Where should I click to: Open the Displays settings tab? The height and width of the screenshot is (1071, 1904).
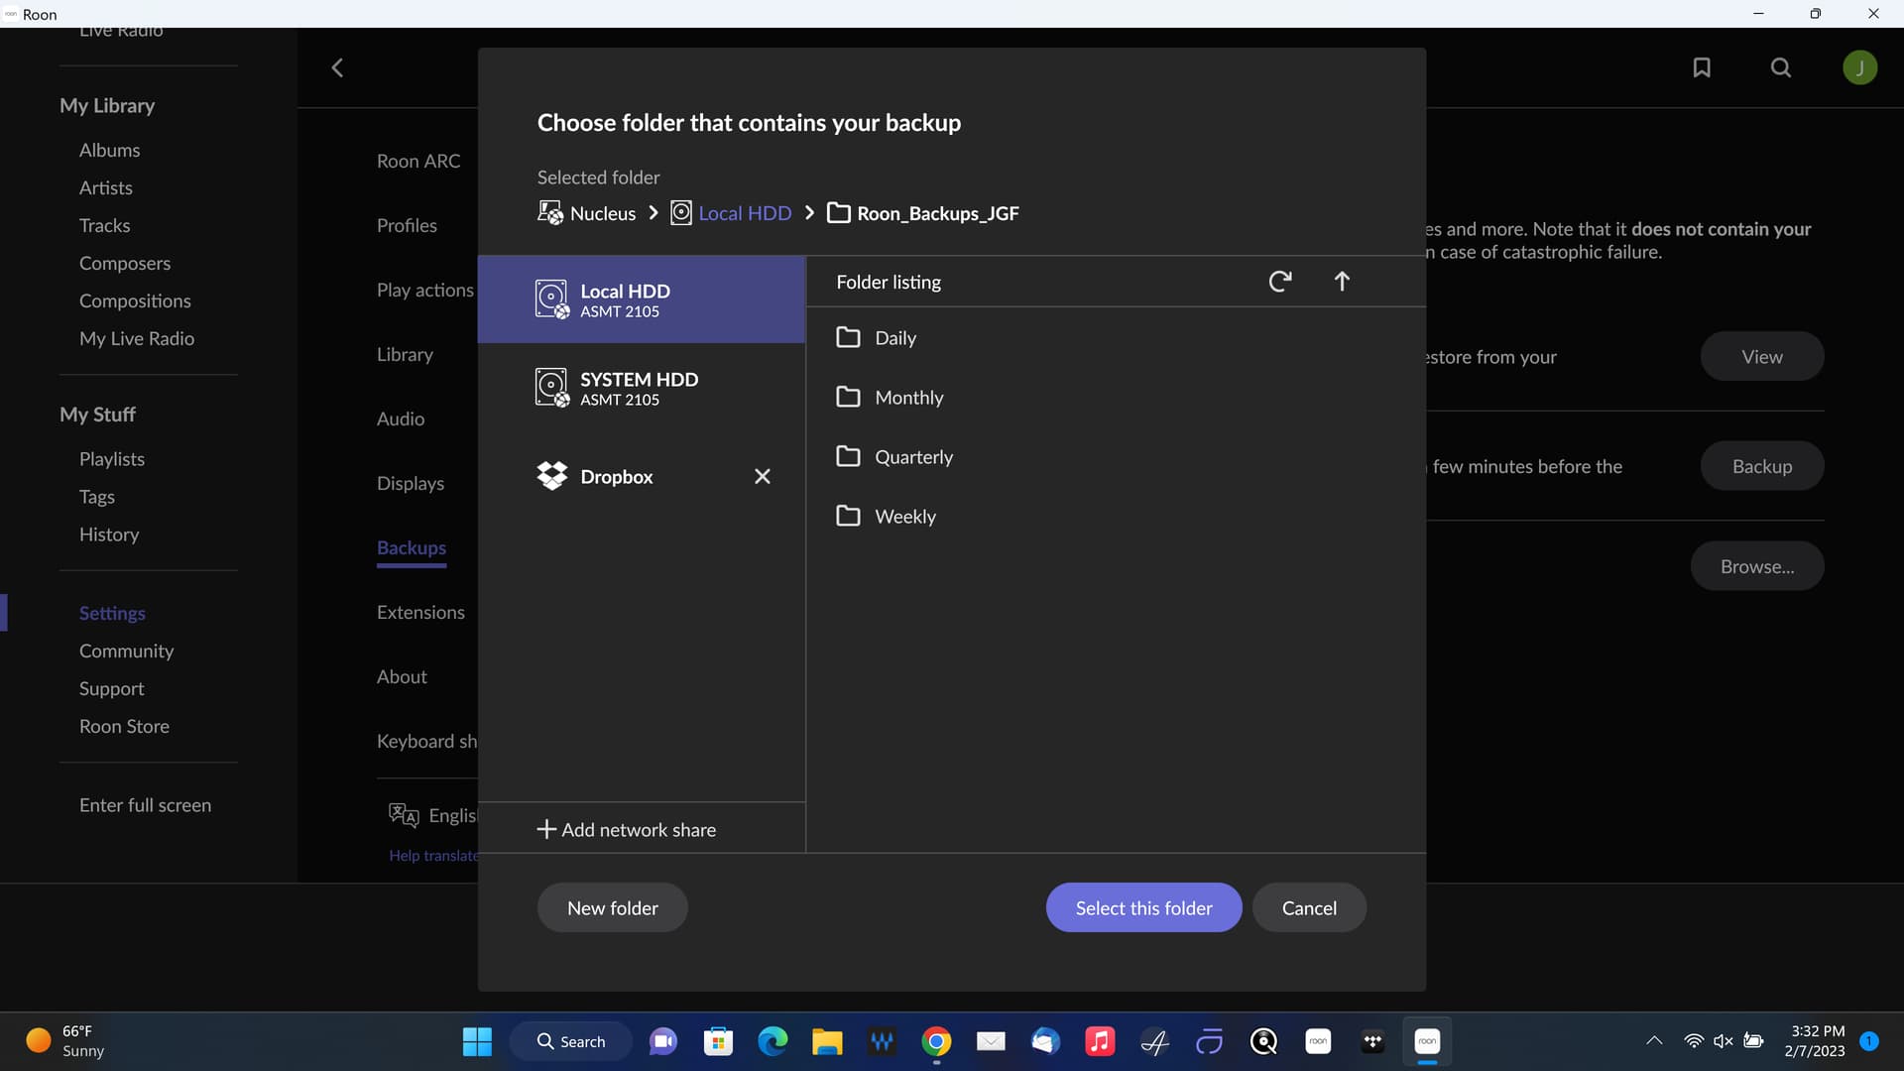[x=411, y=483]
